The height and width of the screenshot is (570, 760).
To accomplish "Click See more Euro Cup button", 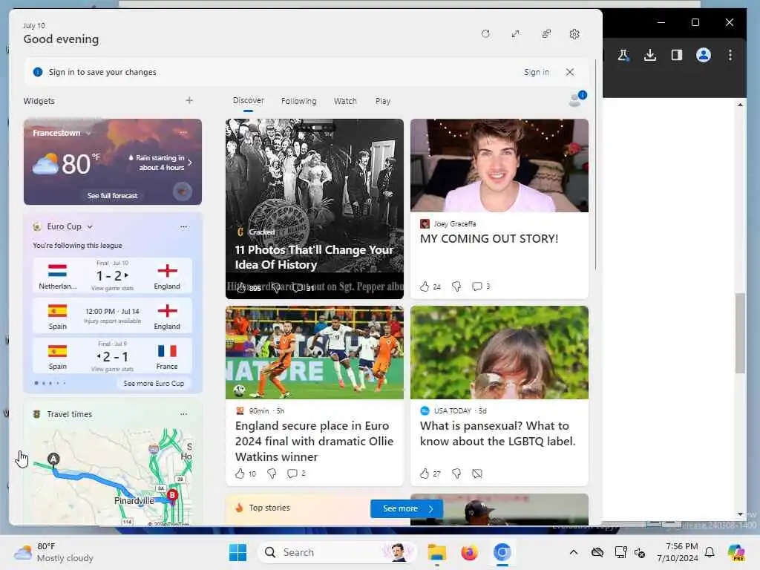I will click(154, 384).
